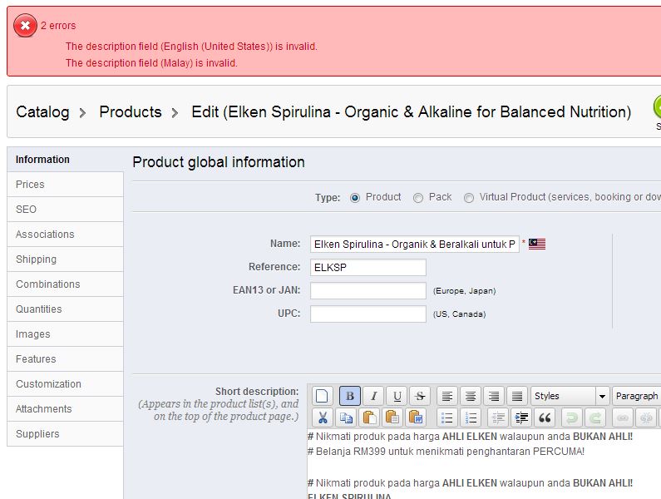Viewport: 661px width, 499px height.
Task: Click the Undo arrow icon
Action: point(572,418)
